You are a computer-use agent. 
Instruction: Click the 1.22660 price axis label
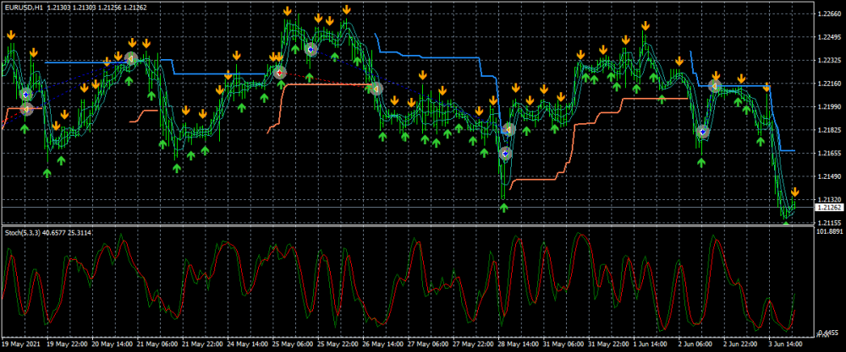(x=829, y=15)
